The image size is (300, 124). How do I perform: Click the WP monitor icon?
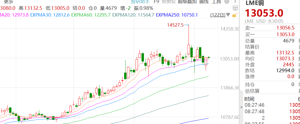[235, 8]
